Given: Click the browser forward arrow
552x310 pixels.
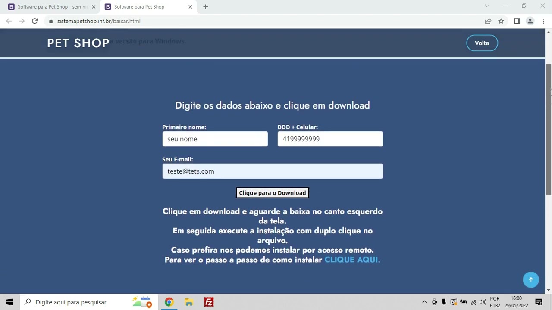Looking at the screenshot, I should pos(22,21).
